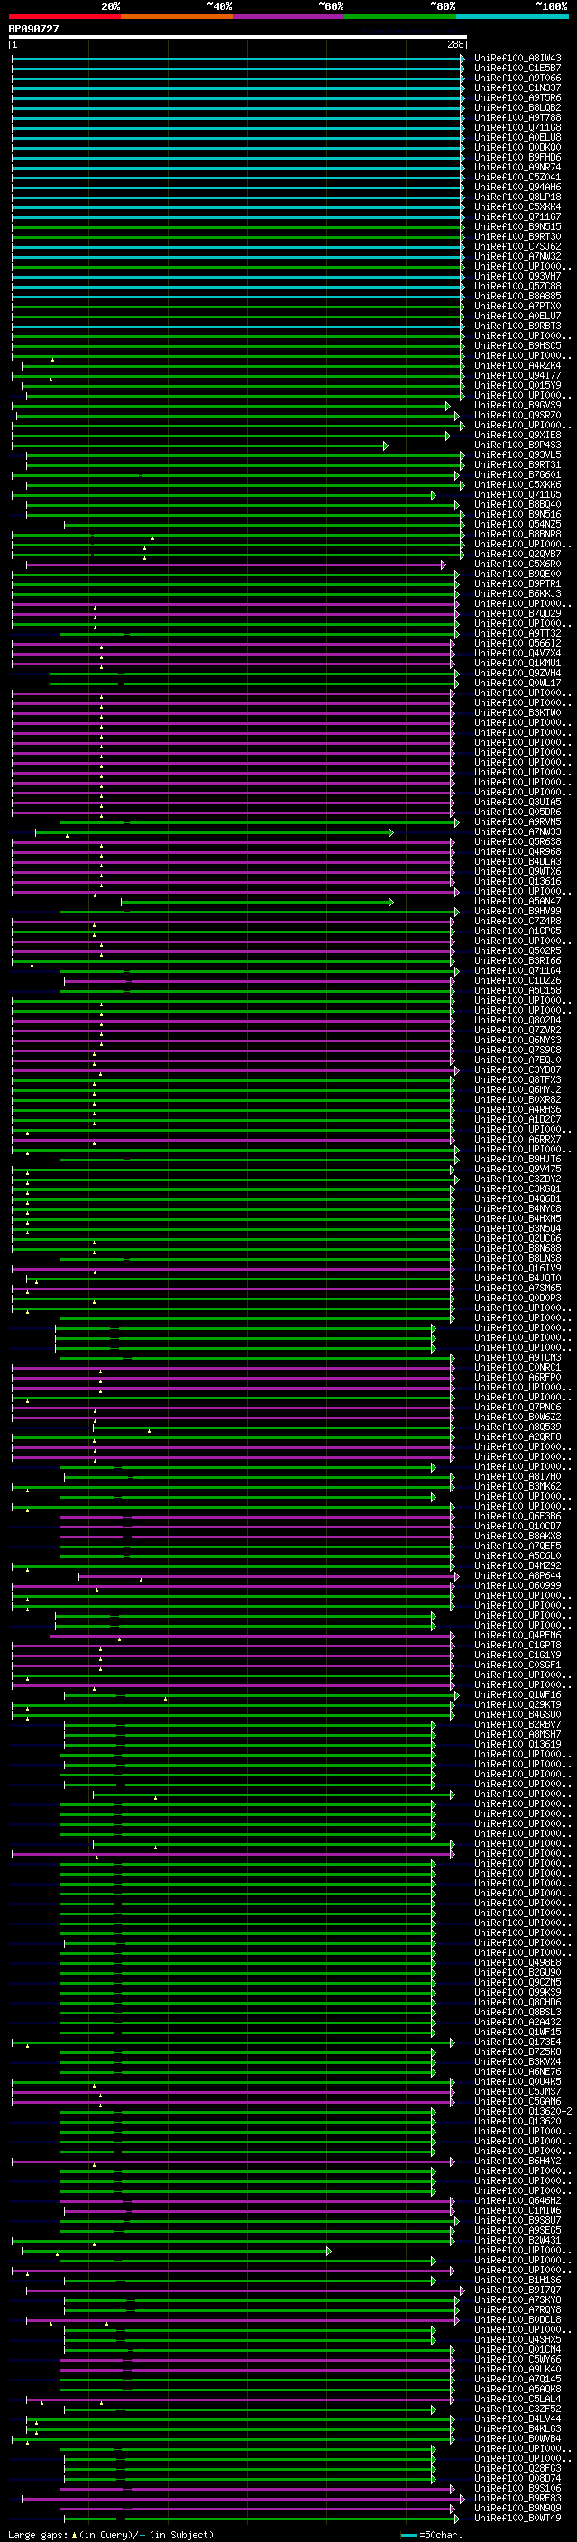Select the cyan ~100% identity legend segment
577x2542 pixels.
point(512,16)
